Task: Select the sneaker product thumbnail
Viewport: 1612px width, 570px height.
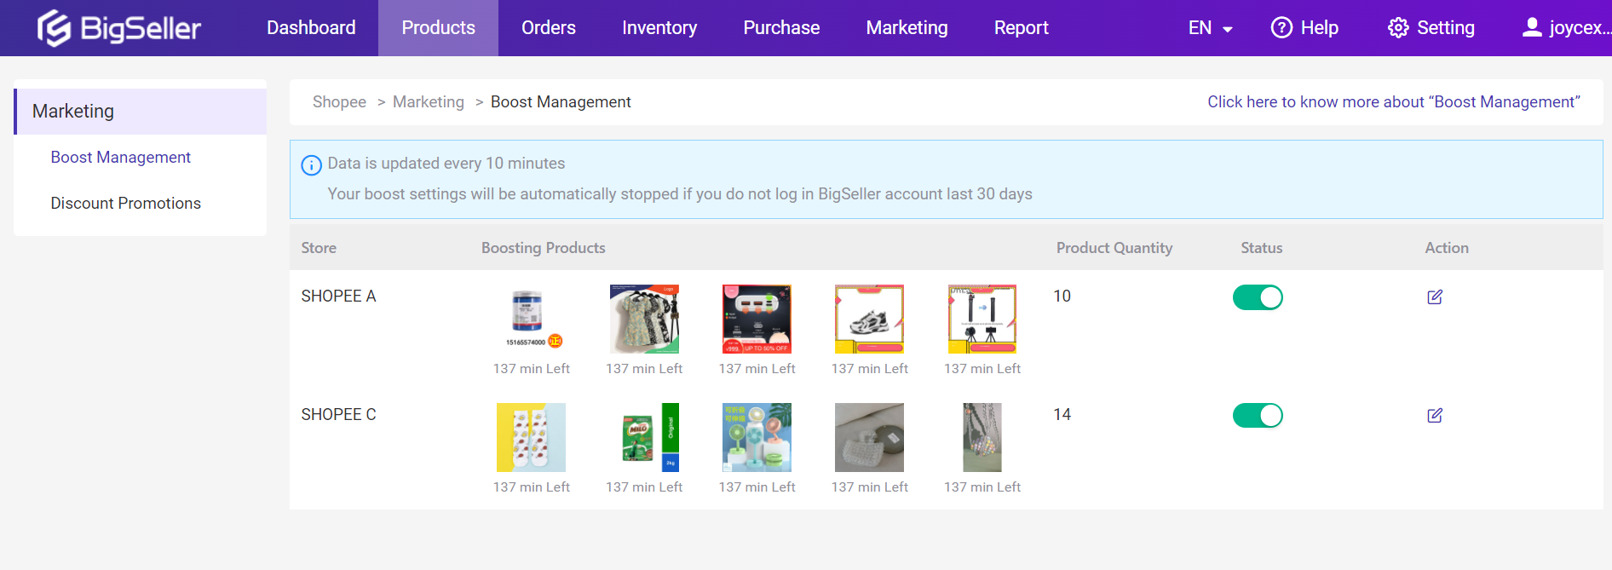Action: tap(869, 319)
